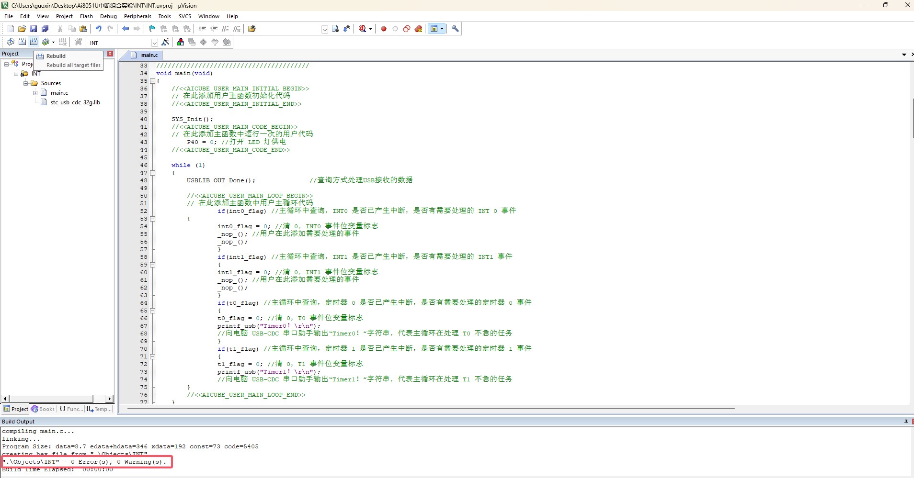Click the Build target icon
This screenshot has height=478, width=914.
click(22, 42)
